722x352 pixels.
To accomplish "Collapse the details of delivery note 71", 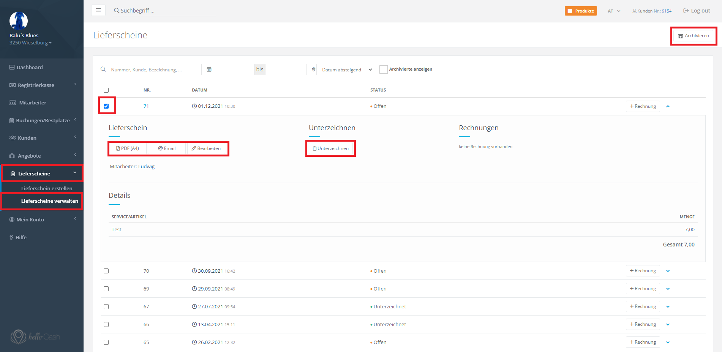I will 668,106.
